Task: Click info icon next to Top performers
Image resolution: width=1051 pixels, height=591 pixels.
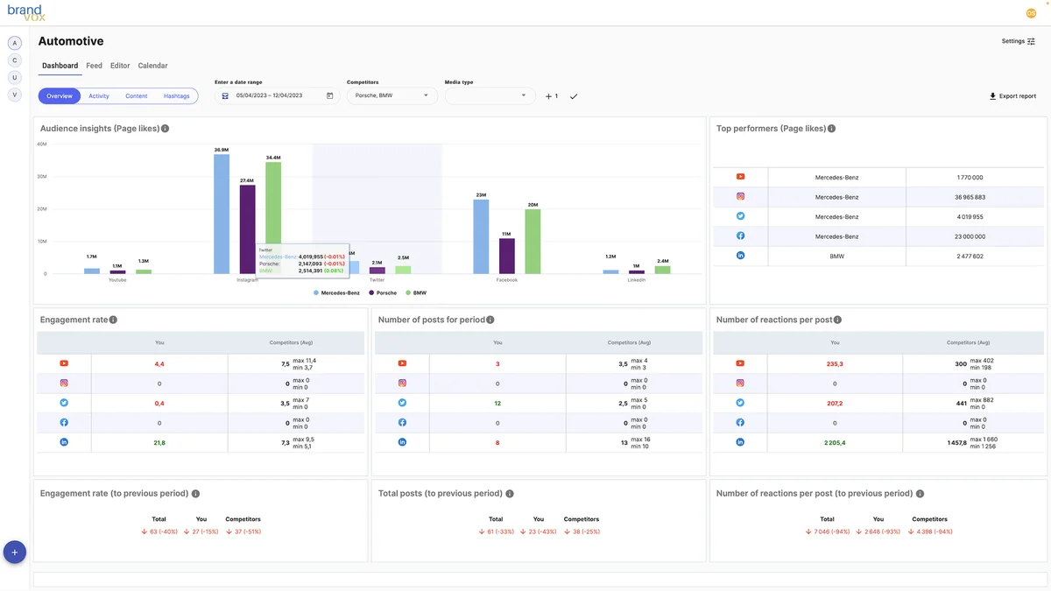Action: pyautogui.click(x=831, y=129)
